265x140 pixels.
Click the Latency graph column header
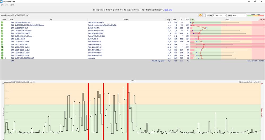(x=228, y=19)
